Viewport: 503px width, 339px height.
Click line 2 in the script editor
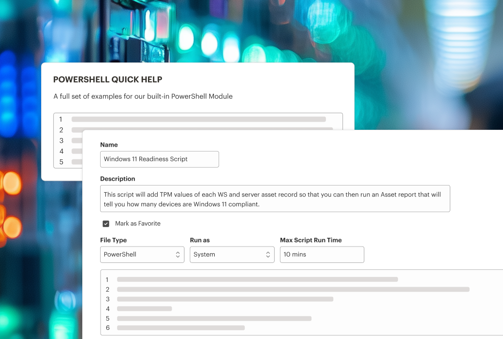point(293,290)
